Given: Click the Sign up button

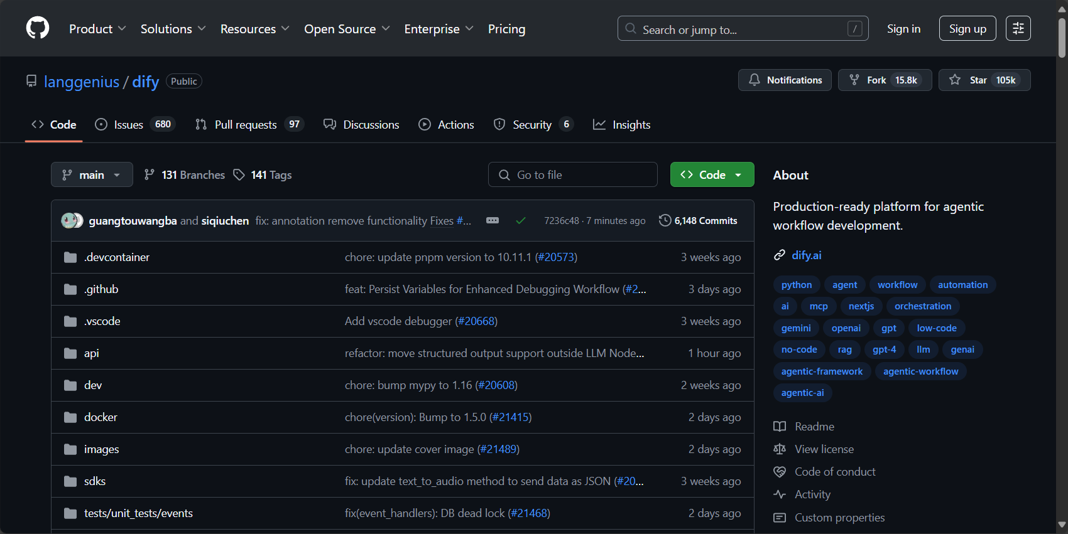Looking at the screenshot, I should tap(967, 28).
